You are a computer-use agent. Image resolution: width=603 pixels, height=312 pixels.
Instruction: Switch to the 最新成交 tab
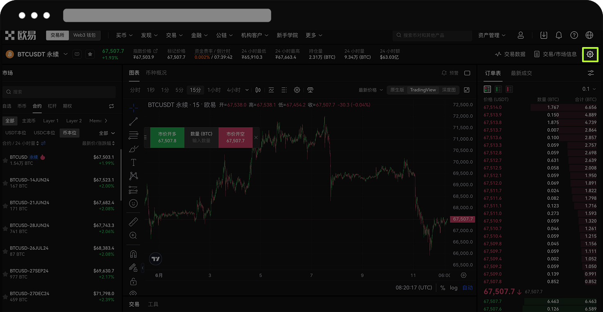pos(521,73)
